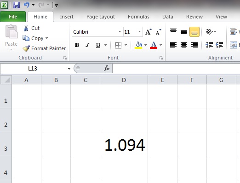Select Middle Align
This screenshot has width=240, height=183.
[x=184, y=32]
